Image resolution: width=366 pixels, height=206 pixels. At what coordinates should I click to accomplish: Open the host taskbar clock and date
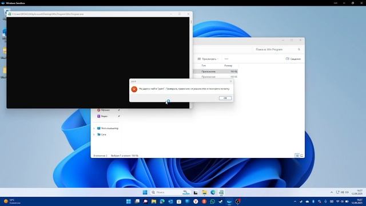click(x=357, y=201)
